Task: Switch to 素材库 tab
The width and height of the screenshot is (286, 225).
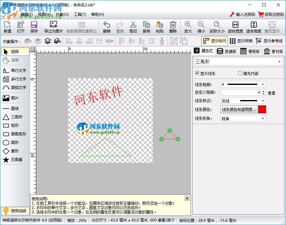Action: point(273,51)
